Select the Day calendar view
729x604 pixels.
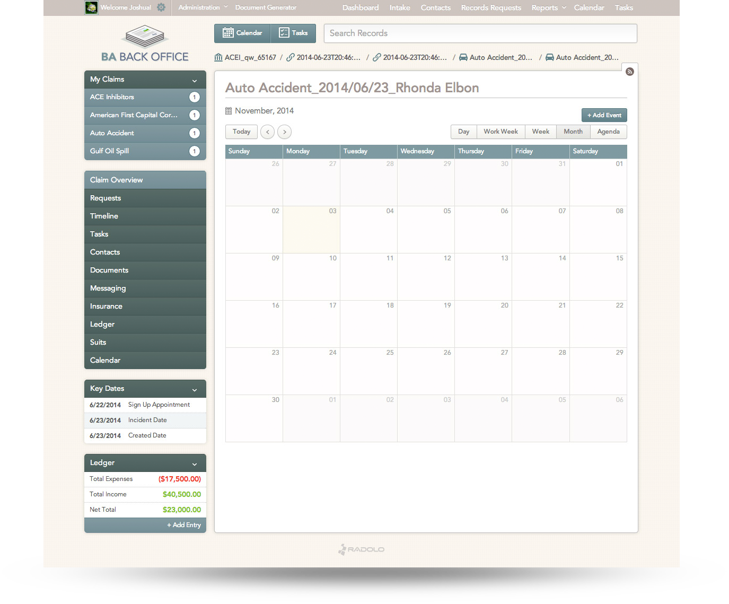[x=463, y=132]
